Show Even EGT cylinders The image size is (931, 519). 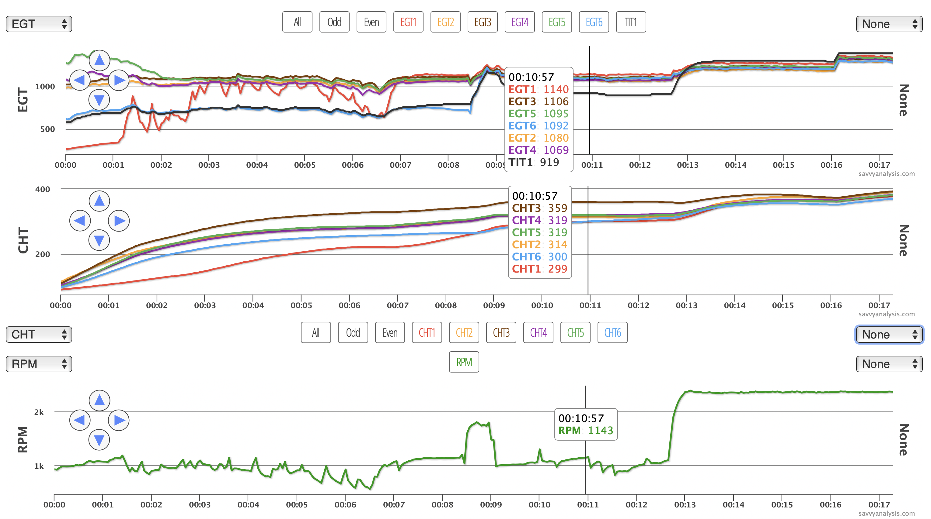point(371,22)
